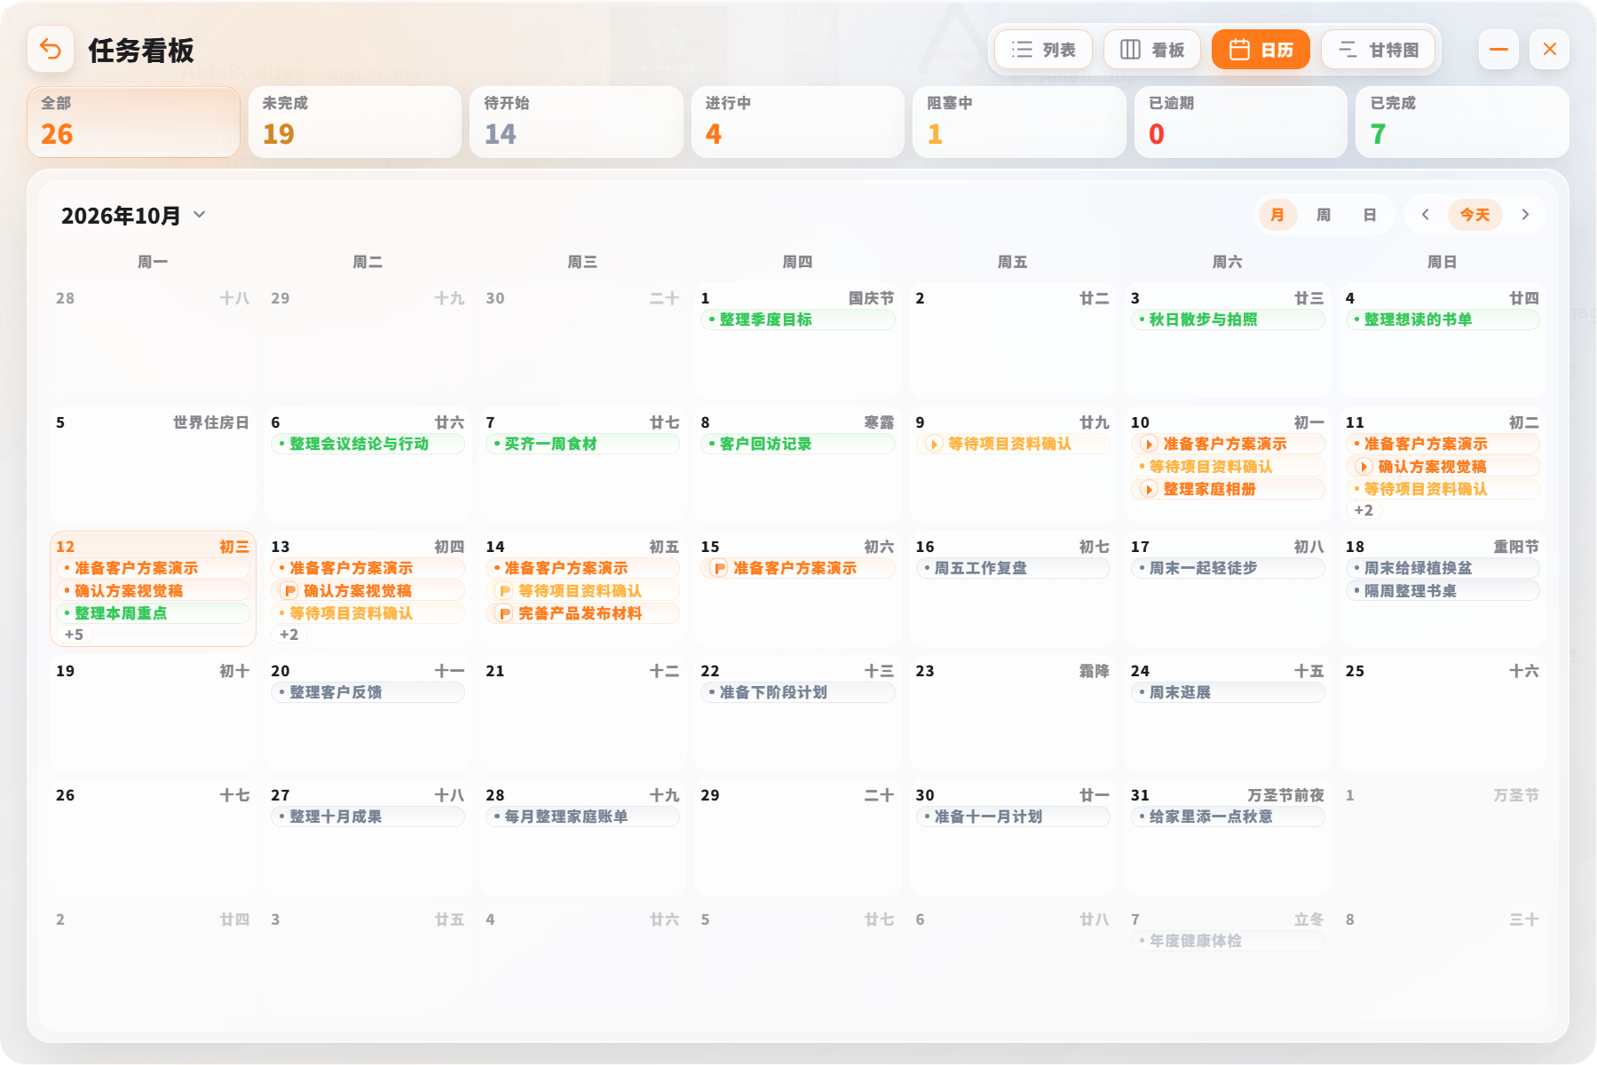Switch to the 列表 list view tab
The width and height of the screenshot is (1597, 1065).
[x=1043, y=50]
